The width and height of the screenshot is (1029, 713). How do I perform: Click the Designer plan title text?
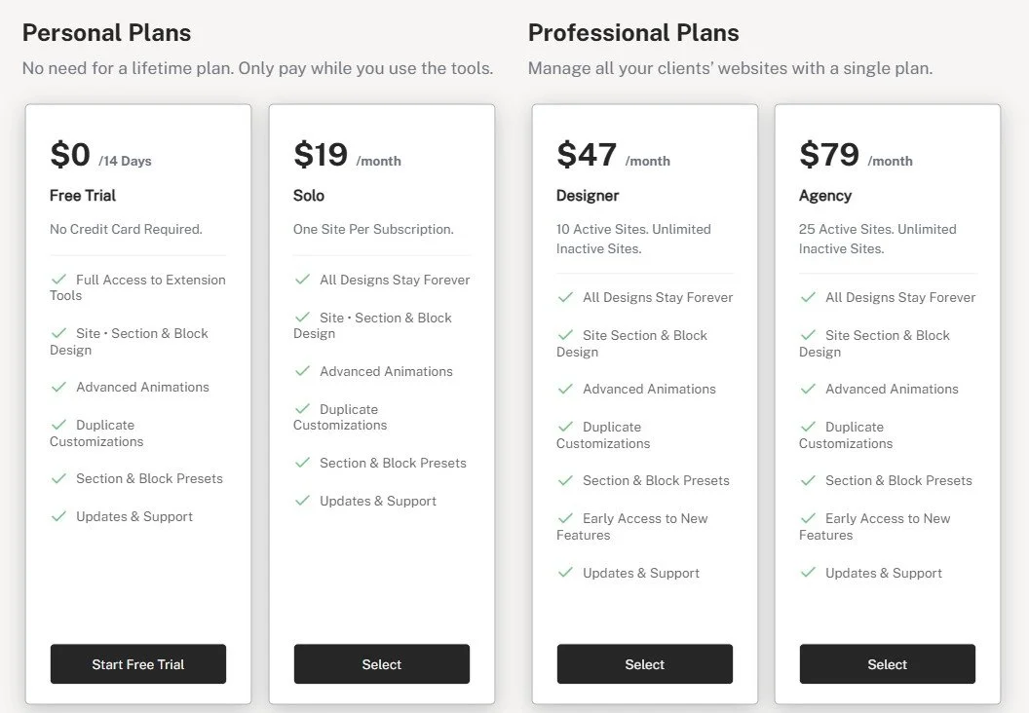(588, 196)
